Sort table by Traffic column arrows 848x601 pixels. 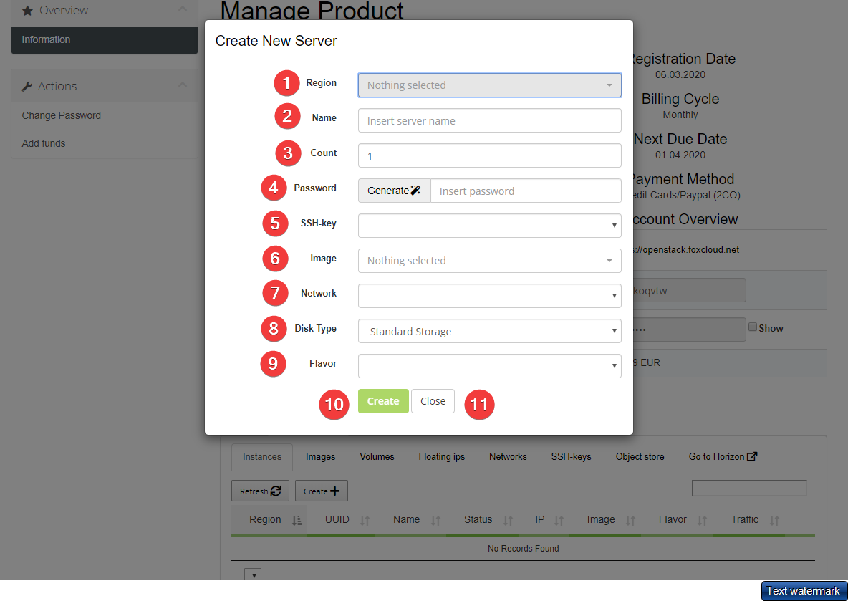click(x=774, y=521)
